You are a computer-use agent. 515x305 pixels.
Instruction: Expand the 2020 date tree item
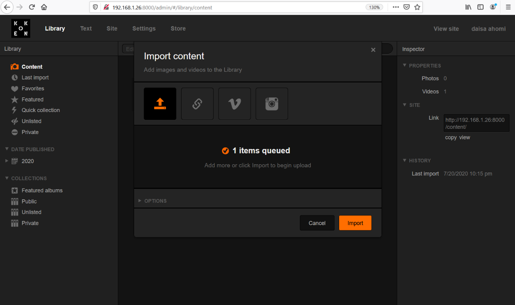click(x=7, y=161)
